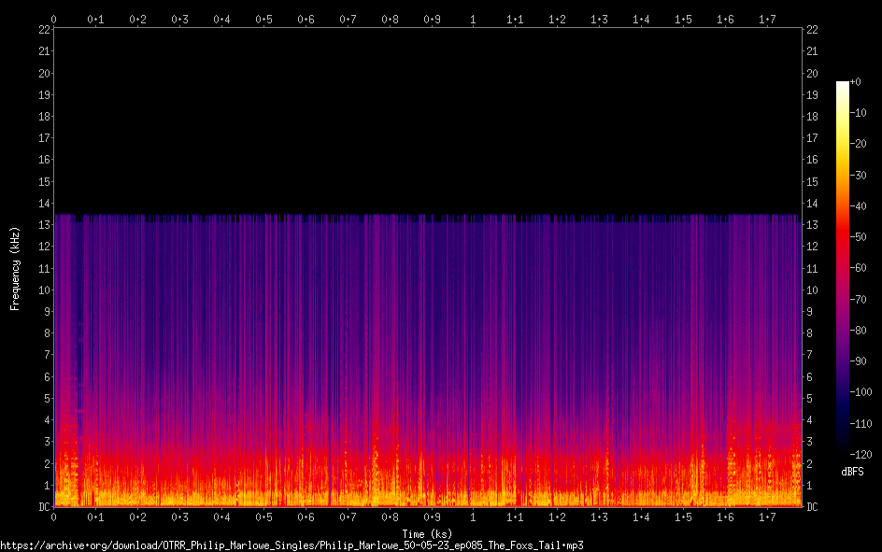Click the 'Time (ks)' axis title
Screen dimensions: 882x552
pos(427,533)
